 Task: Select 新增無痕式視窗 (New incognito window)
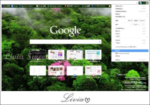130,11
